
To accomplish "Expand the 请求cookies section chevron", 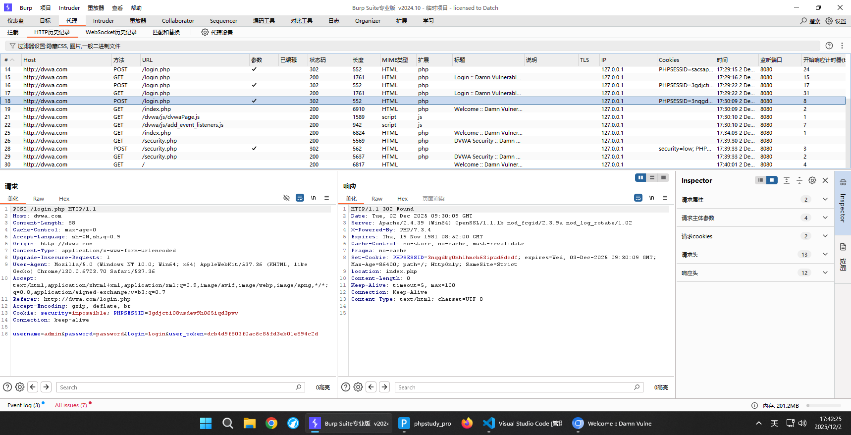I will tap(825, 236).
